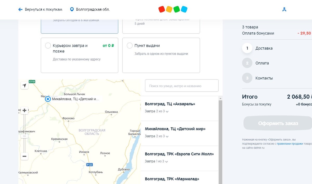Click the map marker at Михайловка

click(x=48, y=99)
